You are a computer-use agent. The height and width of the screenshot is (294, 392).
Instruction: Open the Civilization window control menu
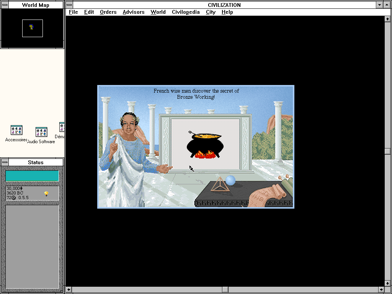pyautogui.click(x=69, y=5)
